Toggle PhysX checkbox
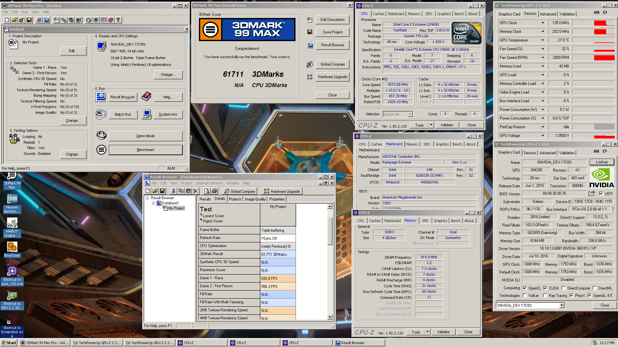 tap(571, 296)
